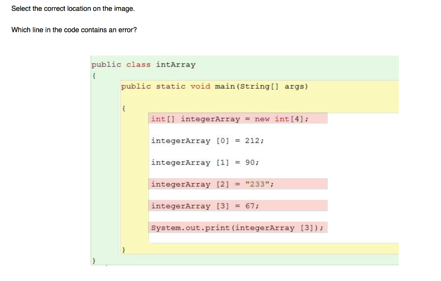Image resolution: width=441 pixels, height=281 pixels.
Task: Select the closing brace of the class
Action: [94, 260]
